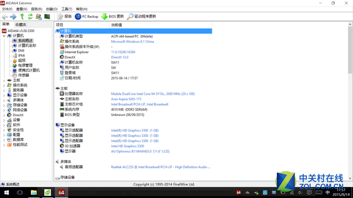This screenshot has height=198, width=353.
Task: Open PC Backup from the toolbar
Action: (x=87, y=16)
